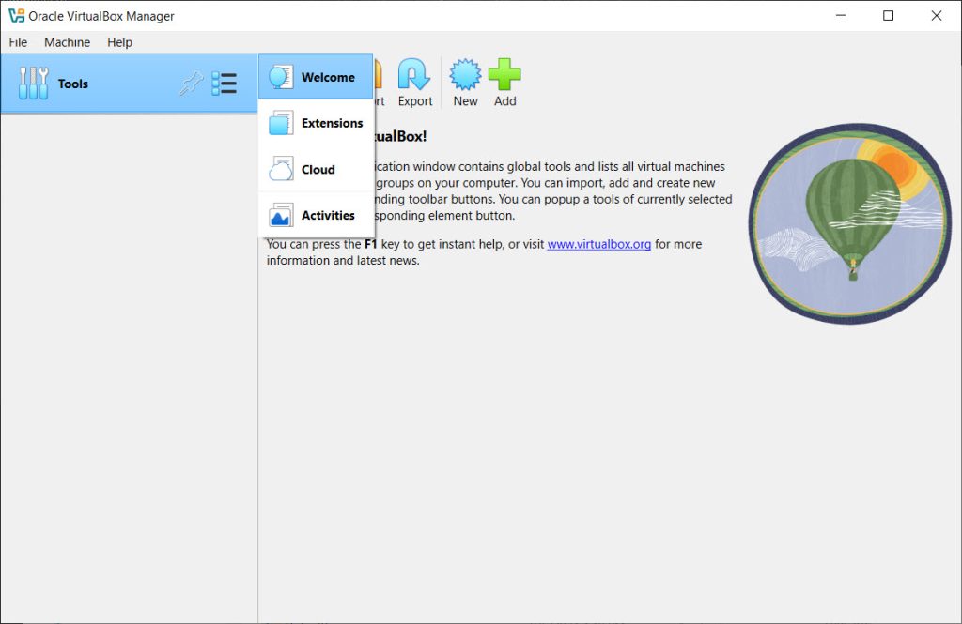Maximize the VirtualBox Manager window
The image size is (962, 624).
(888, 15)
